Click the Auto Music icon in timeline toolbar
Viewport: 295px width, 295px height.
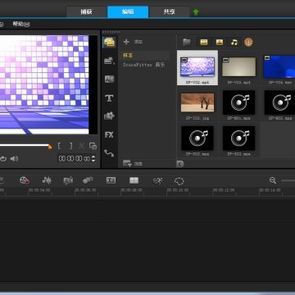point(68,180)
